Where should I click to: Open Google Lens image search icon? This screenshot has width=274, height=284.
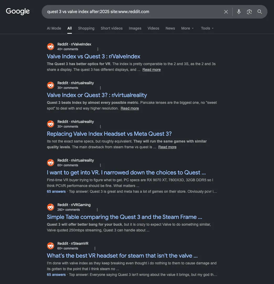249,12
